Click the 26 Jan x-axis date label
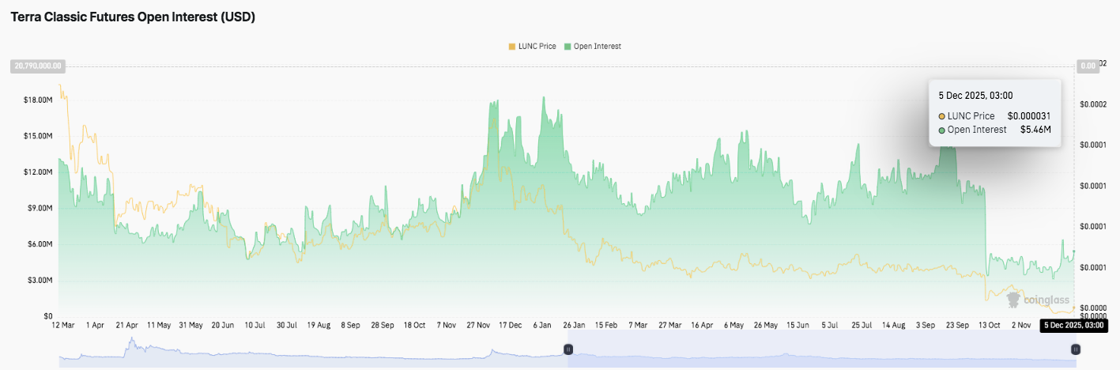Screen dimensions: 1120x370 [574, 325]
